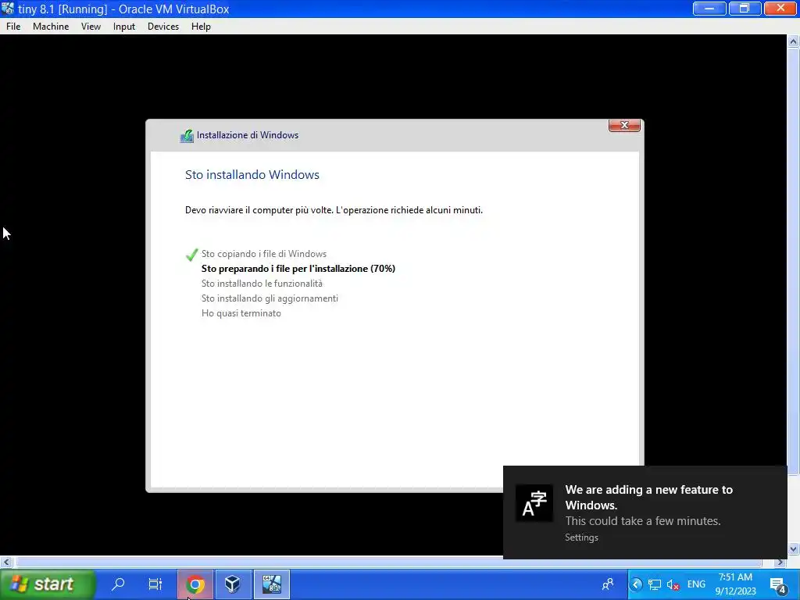Close the Installazione di Windows dialog
The height and width of the screenshot is (600, 800).
624,125
